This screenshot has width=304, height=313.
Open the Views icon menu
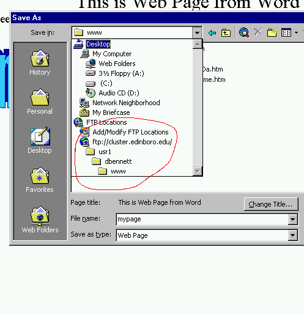pos(289,32)
